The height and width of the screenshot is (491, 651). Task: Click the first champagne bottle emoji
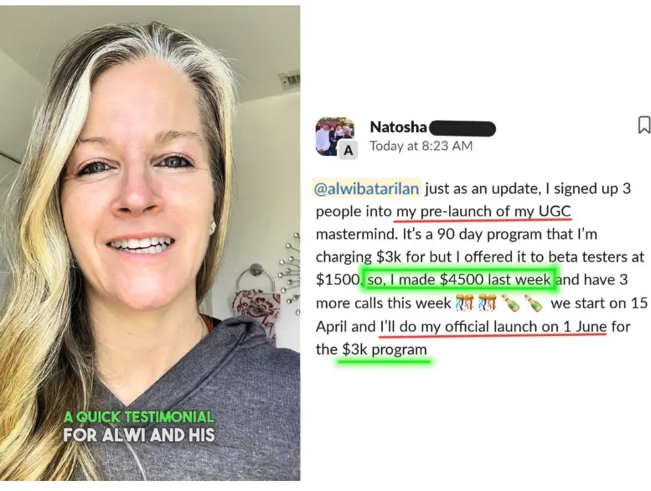(510, 303)
